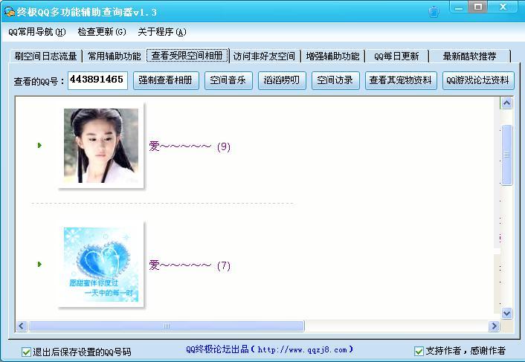The height and width of the screenshot is (362, 525).
Task: Click the 强制查看相册 button
Action: click(166, 80)
